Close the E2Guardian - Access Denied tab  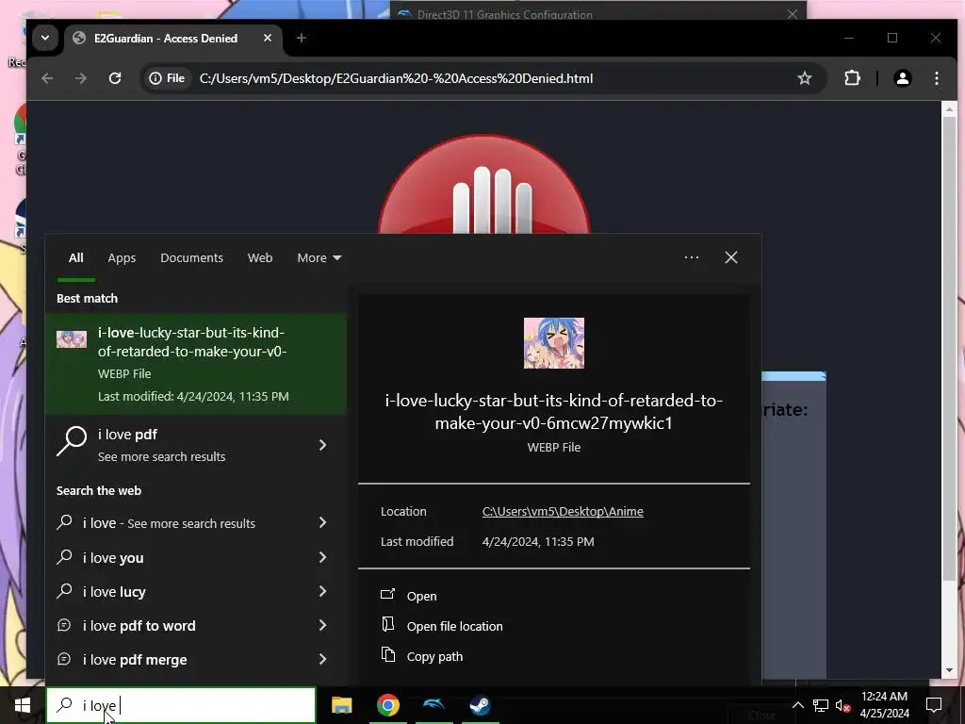coord(267,38)
